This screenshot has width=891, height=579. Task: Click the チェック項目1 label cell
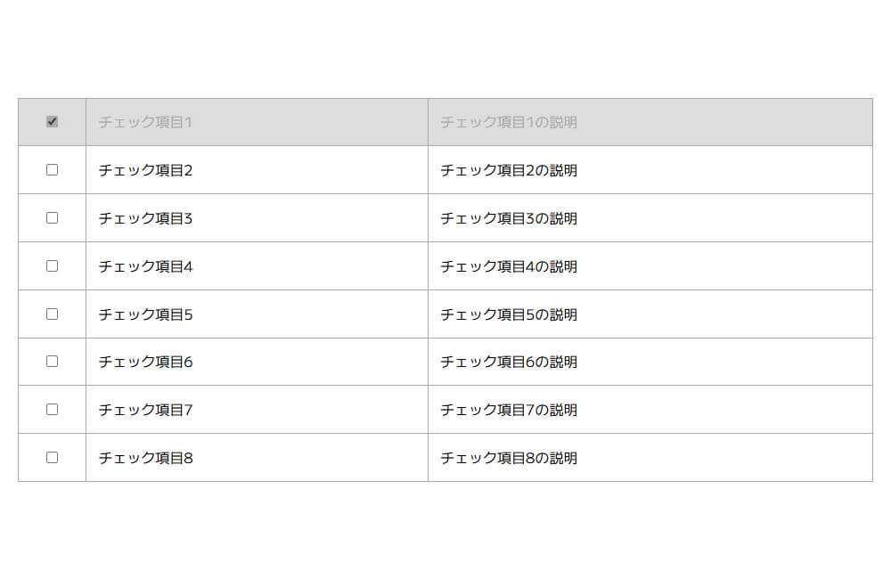tap(145, 122)
